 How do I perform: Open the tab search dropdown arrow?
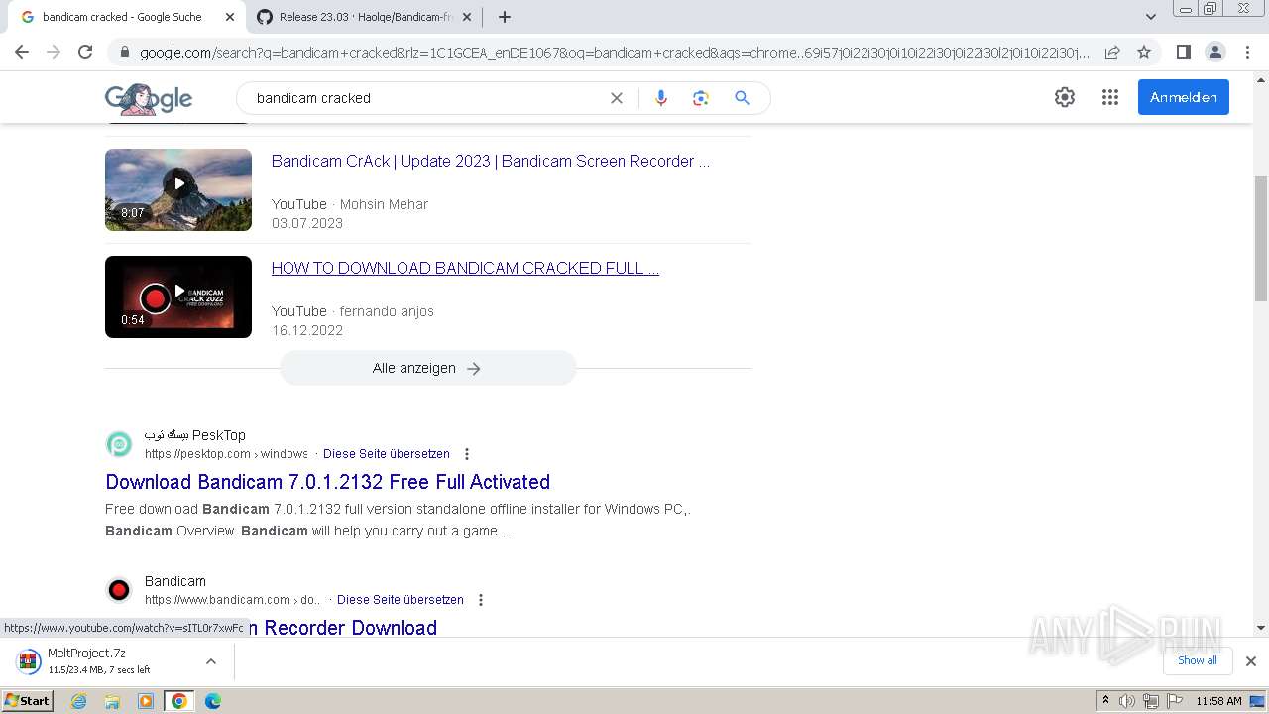click(x=1151, y=17)
